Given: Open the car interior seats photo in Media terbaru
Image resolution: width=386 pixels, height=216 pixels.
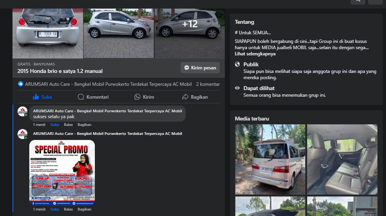Looking at the screenshot, I should coord(342,159).
